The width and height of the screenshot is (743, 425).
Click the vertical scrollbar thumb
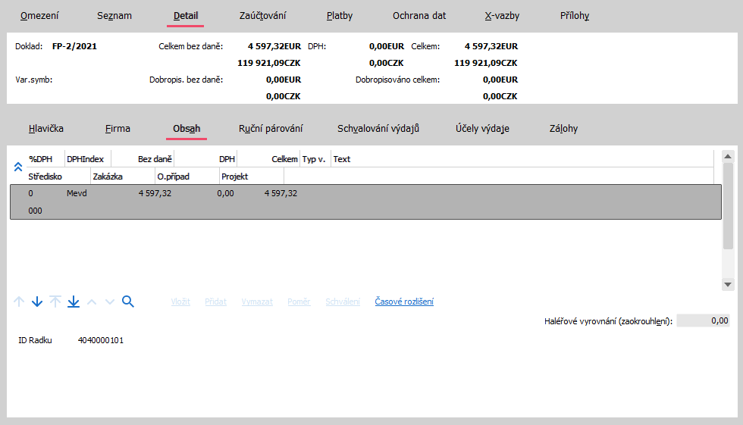point(728,206)
